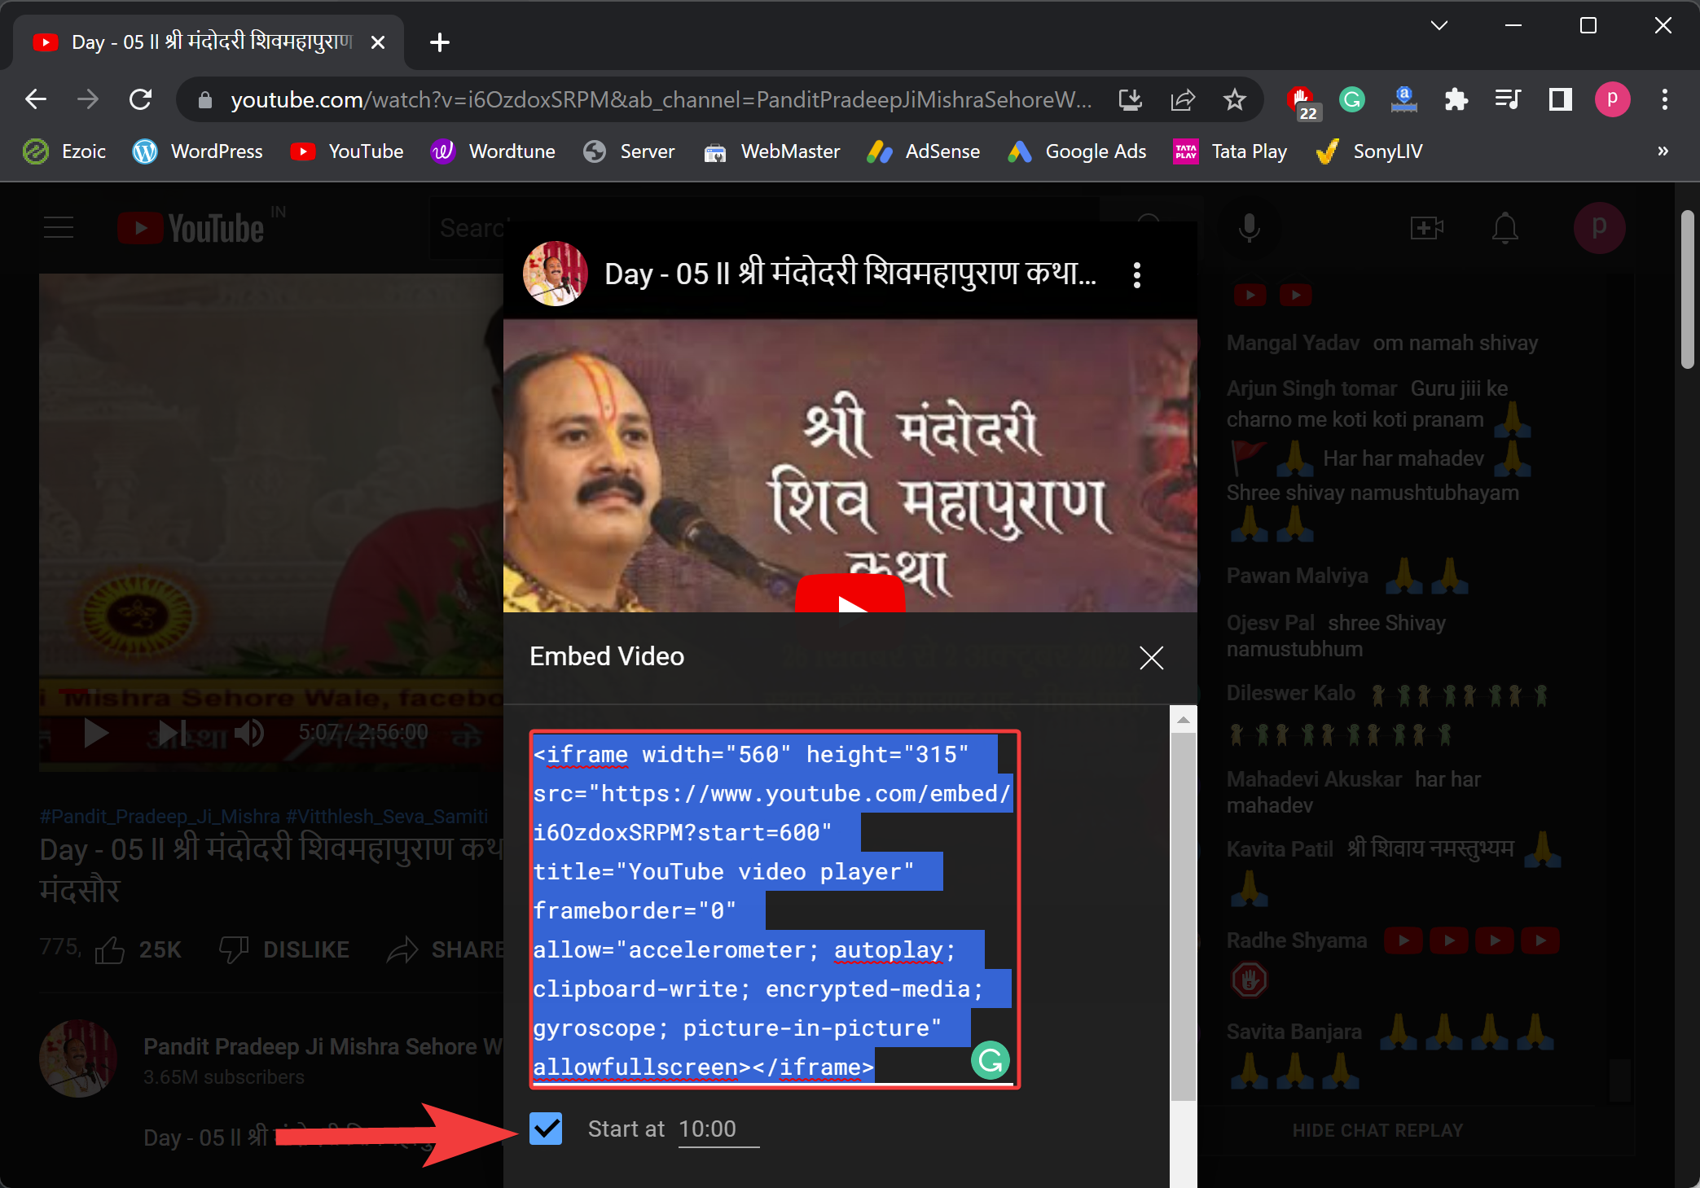Close the Embed Video dialog

1151,657
